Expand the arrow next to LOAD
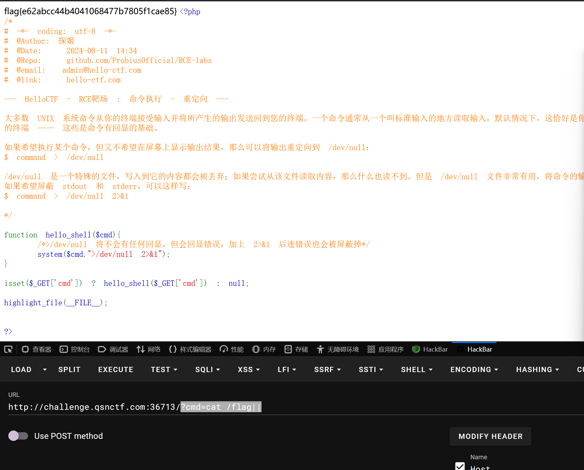This screenshot has width=584, height=470. tap(45, 369)
